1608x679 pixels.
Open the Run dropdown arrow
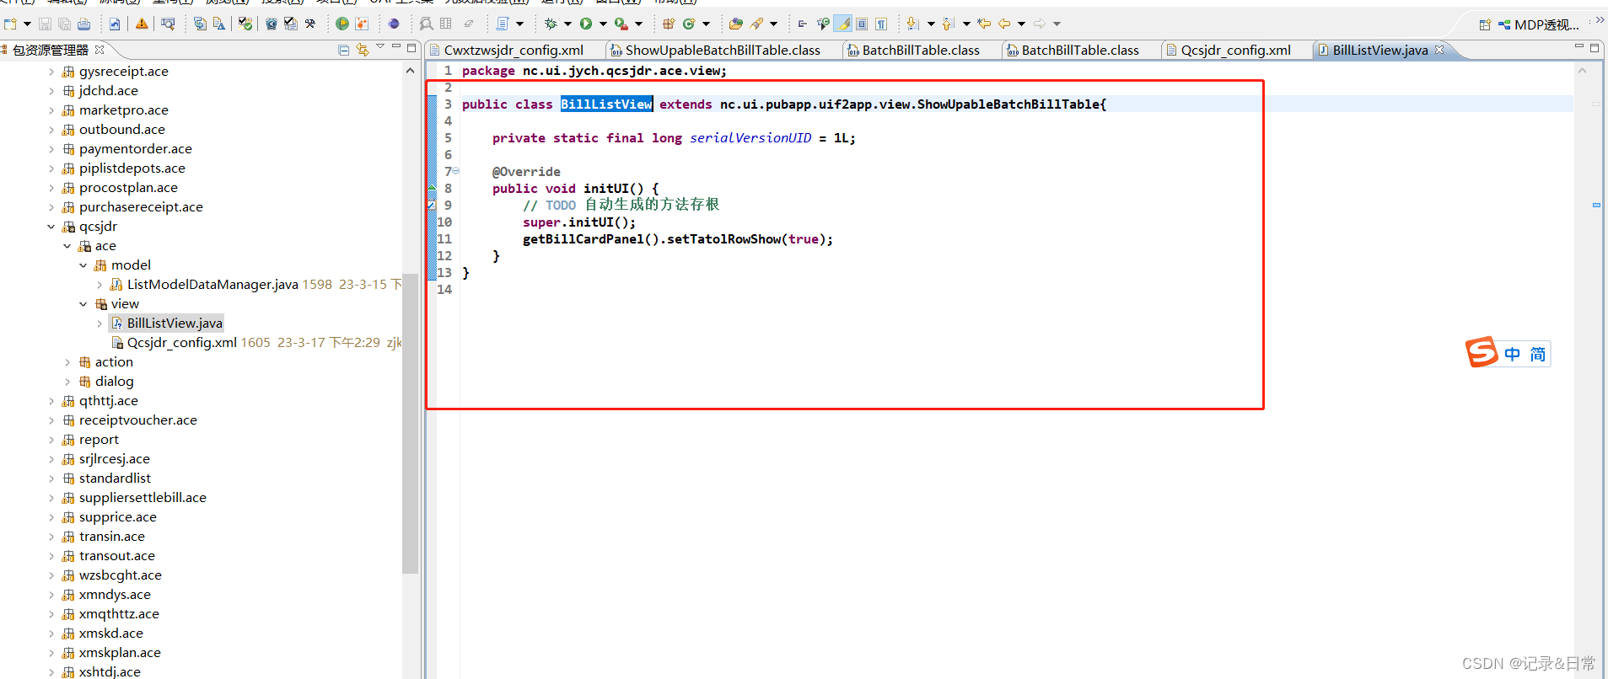[x=603, y=24]
